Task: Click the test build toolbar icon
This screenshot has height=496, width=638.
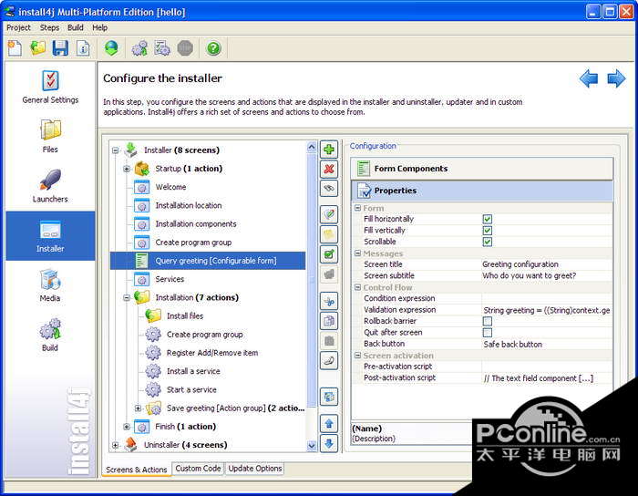Action: [162, 48]
